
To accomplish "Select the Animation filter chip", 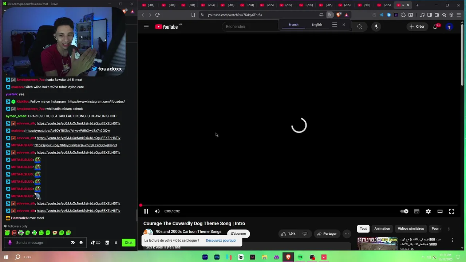I will 382,229.
